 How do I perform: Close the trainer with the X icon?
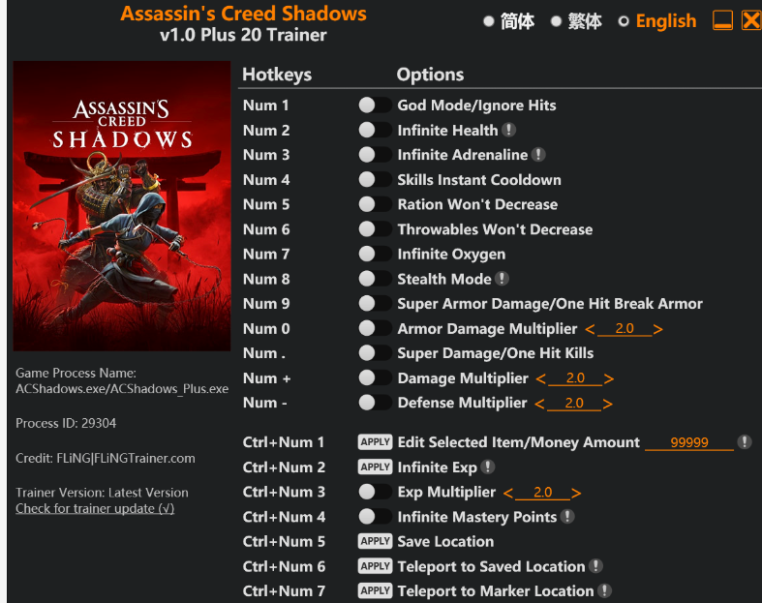pos(751,21)
